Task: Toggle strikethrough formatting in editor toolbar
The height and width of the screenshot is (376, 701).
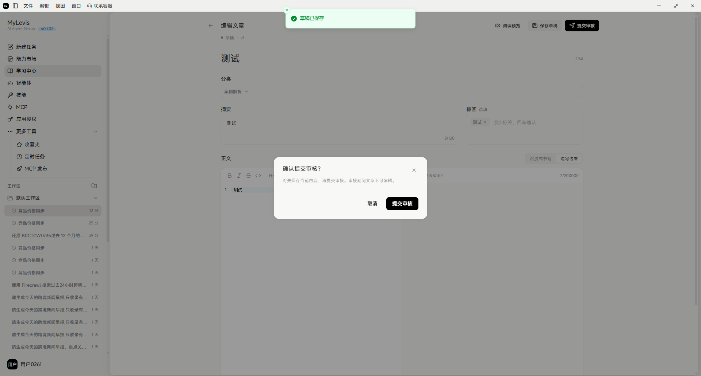Action: click(x=249, y=176)
